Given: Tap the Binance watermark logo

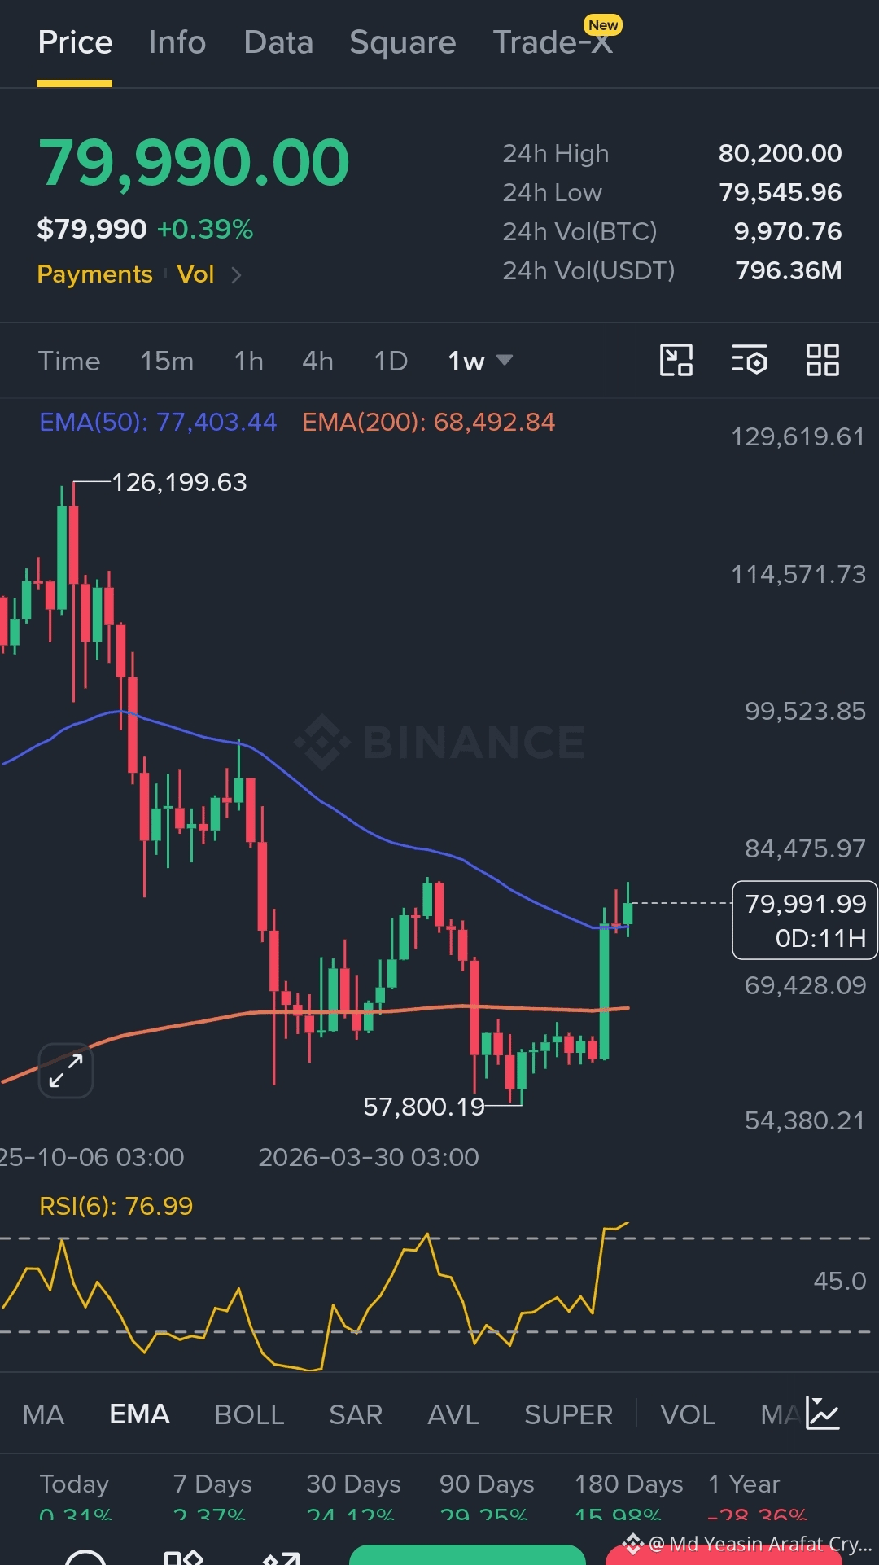Looking at the screenshot, I should tap(439, 742).
